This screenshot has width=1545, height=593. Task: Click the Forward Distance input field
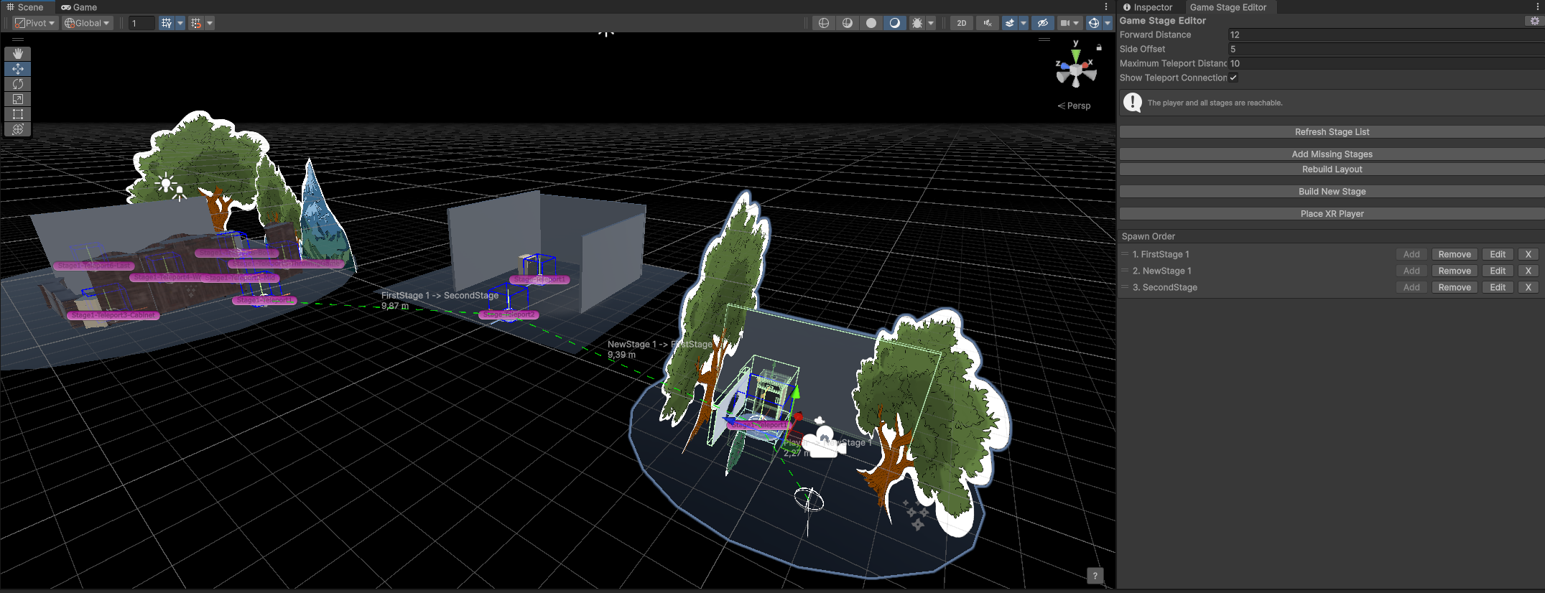(x=1386, y=34)
